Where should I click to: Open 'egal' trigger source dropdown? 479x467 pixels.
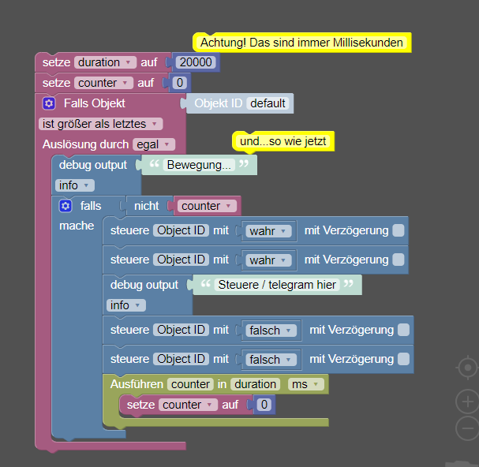154,144
